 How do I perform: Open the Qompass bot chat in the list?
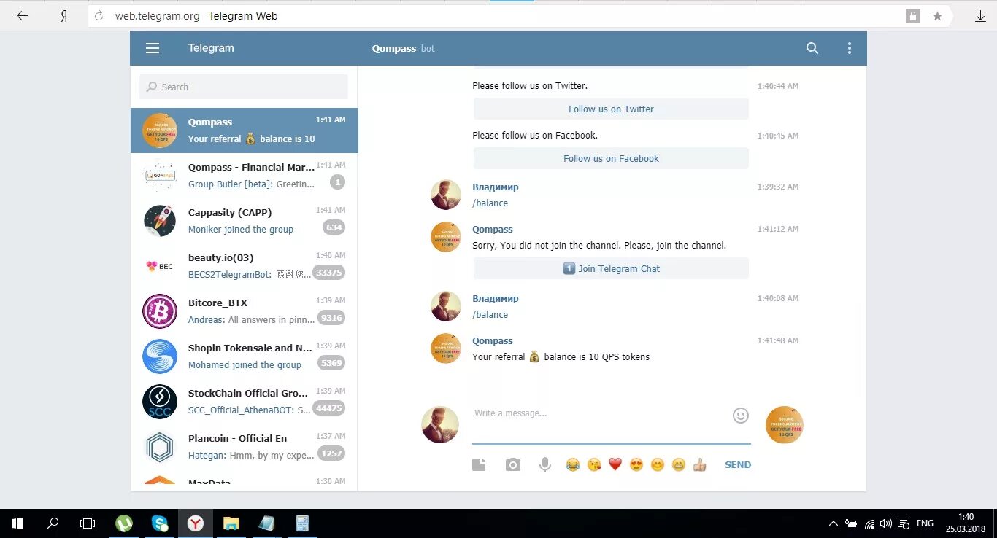tap(245, 130)
